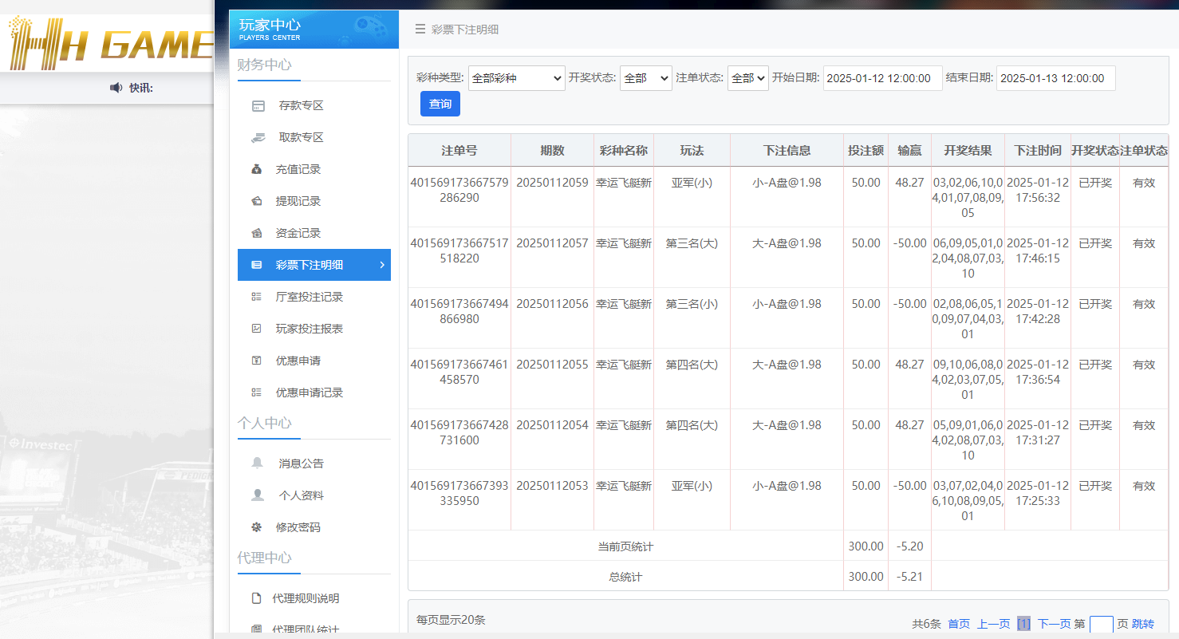Image resolution: width=1179 pixels, height=639 pixels.
Task: Open the 彩种类型 lottery type dropdown
Action: pyautogui.click(x=516, y=77)
